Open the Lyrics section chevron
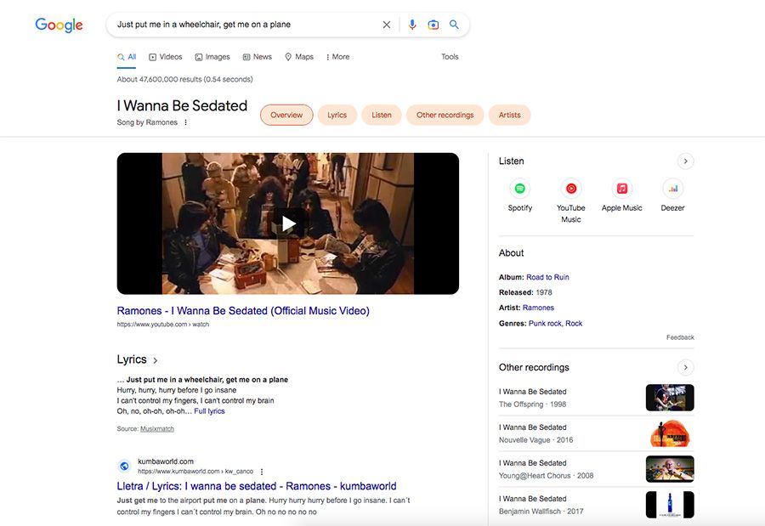Image resolution: width=765 pixels, height=526 pixels. 155,359
